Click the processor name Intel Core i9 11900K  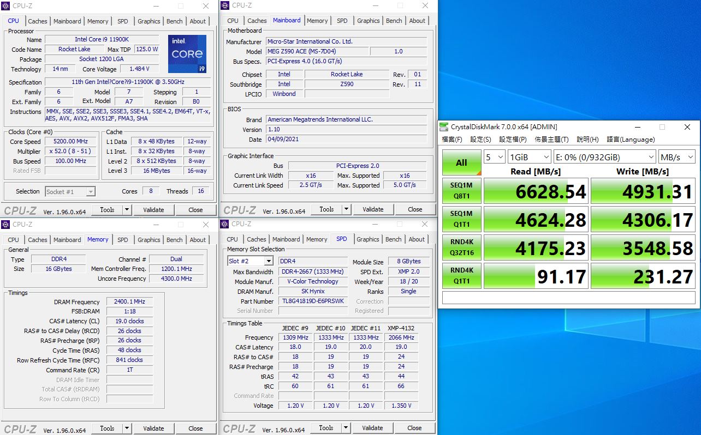point(102,40)
